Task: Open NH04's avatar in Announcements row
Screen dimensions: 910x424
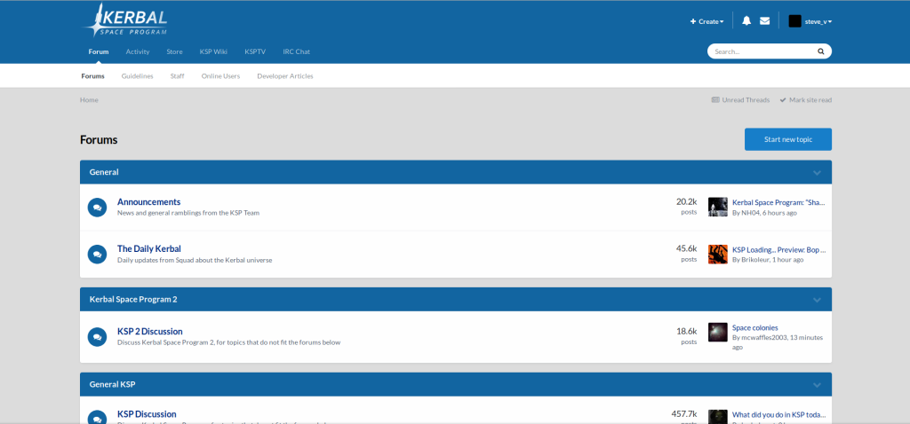Action: 718,207
